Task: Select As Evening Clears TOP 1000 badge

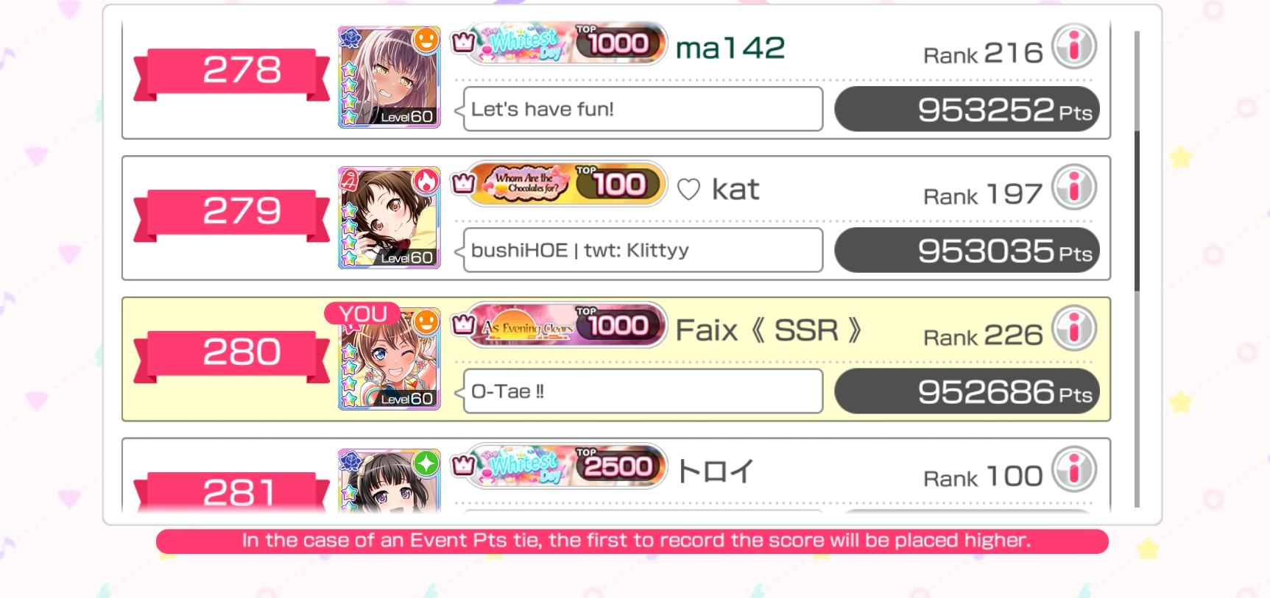Action: pyautogui.click(x=560, y=325)
